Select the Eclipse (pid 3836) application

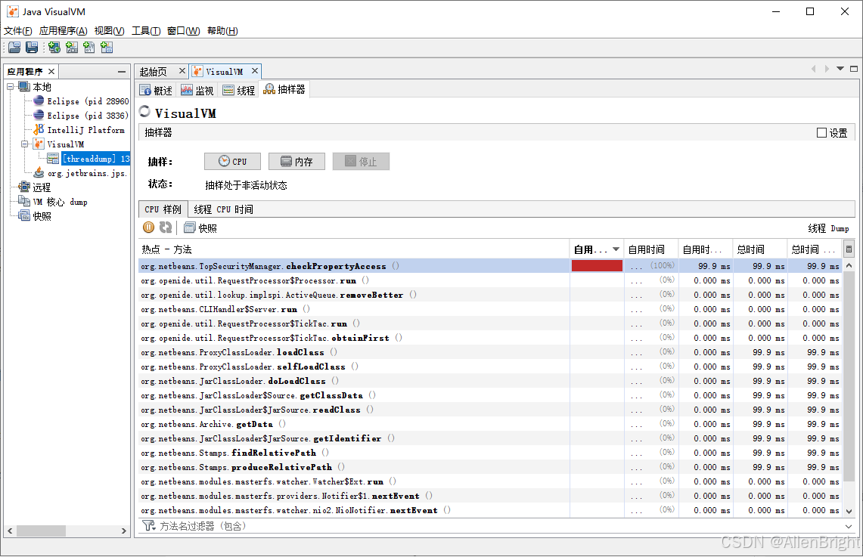point(81,116)
